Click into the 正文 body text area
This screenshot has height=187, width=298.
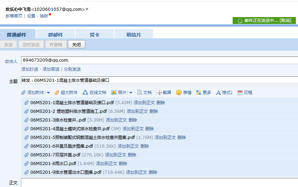[159, 182]
